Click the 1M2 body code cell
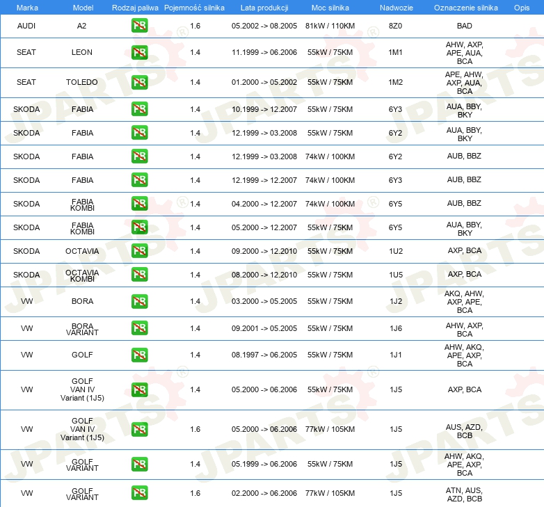Screen dimensions: 544x507 (x=396, y=82)
